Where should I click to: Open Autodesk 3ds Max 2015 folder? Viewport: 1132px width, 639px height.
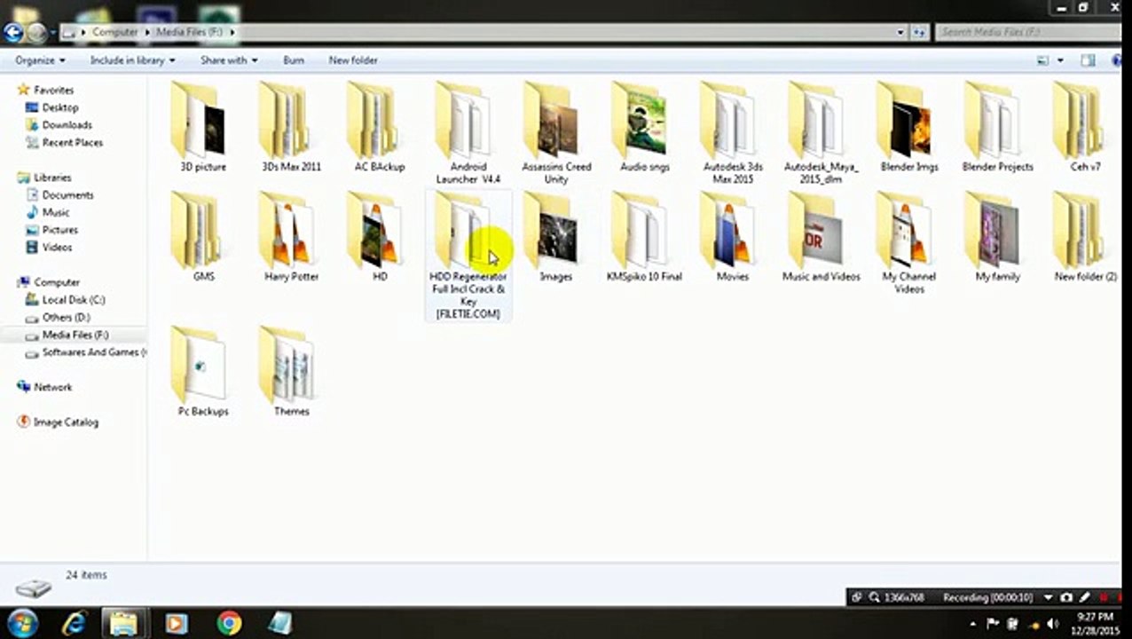(x=733, y=132)
